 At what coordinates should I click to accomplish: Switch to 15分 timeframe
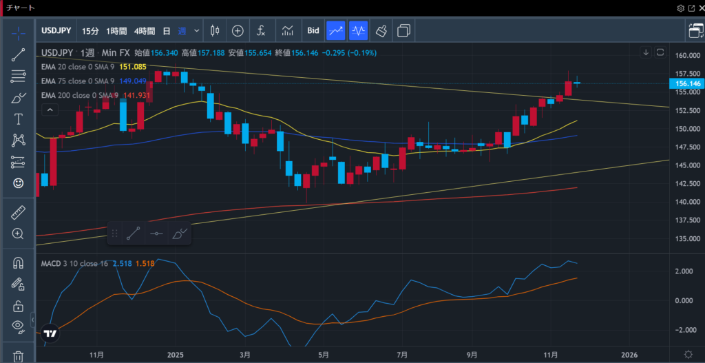[90, 30]
